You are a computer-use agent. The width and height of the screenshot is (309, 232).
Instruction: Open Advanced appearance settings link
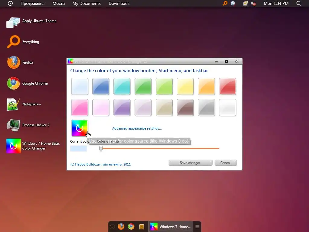tap(137, 128)
